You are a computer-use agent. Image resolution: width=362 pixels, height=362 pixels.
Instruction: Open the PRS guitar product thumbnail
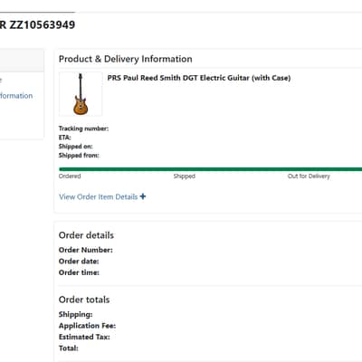81,94
